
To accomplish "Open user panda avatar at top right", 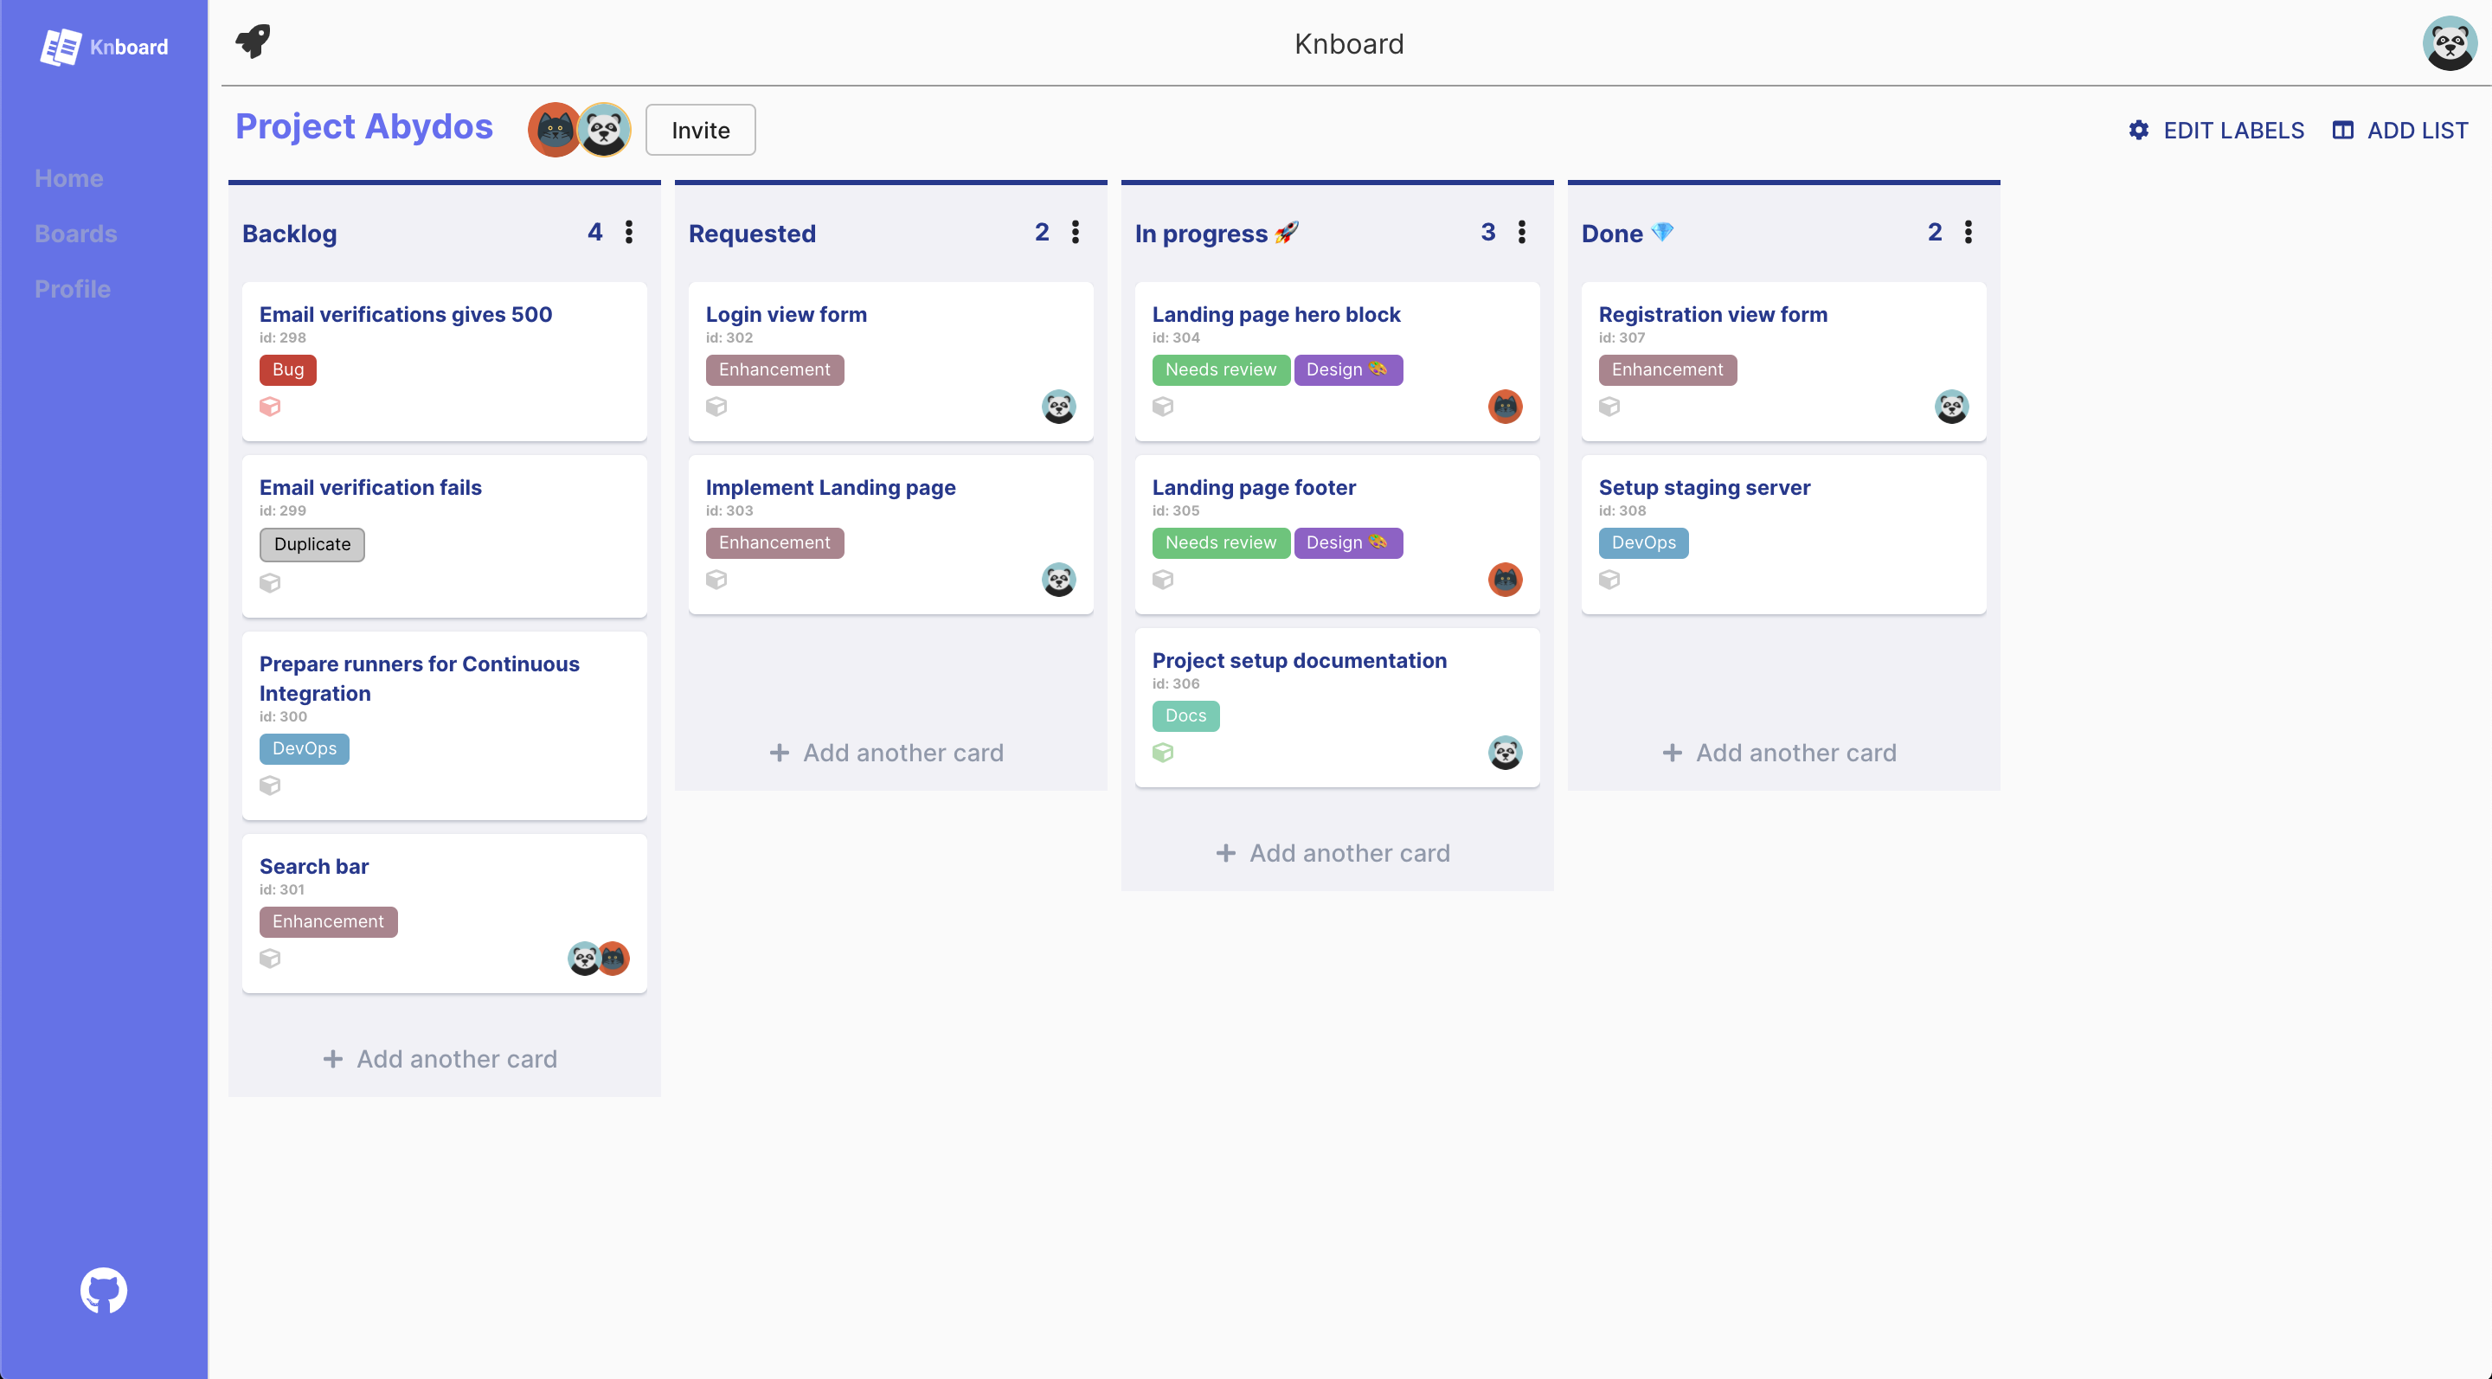I will click(2449, 43).
